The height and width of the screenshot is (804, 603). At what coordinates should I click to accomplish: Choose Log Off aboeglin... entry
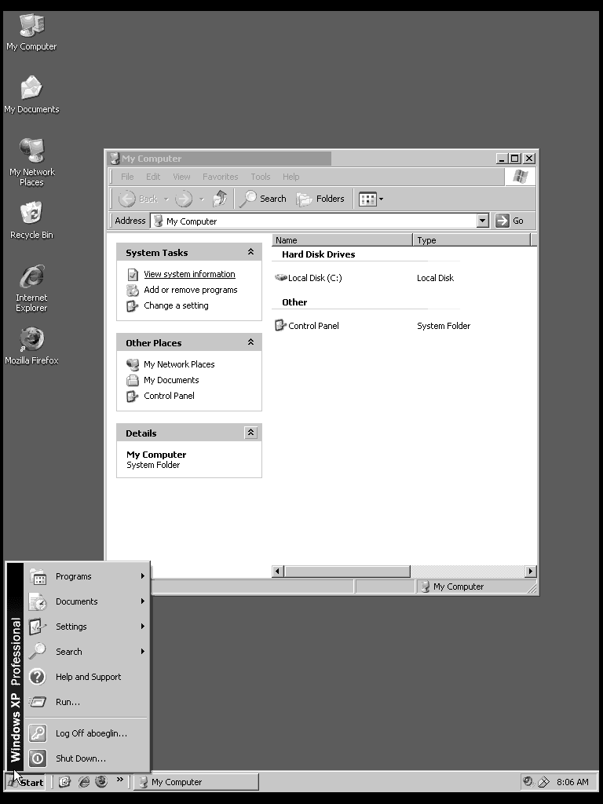click(87, 733)
